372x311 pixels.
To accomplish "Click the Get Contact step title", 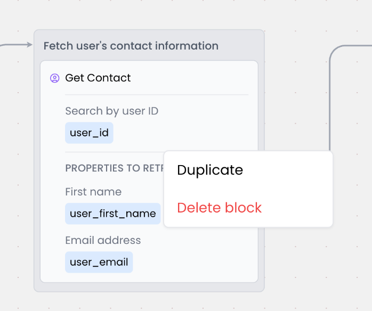I will 98,78.
